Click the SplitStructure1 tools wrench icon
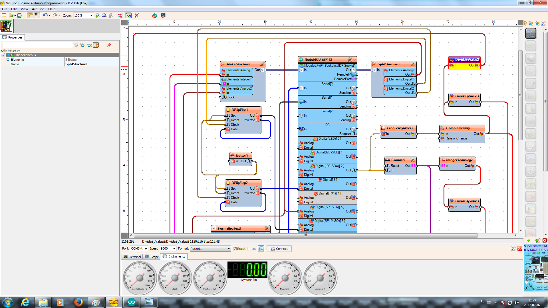This screenshot has height=308, width=548. 413,64
